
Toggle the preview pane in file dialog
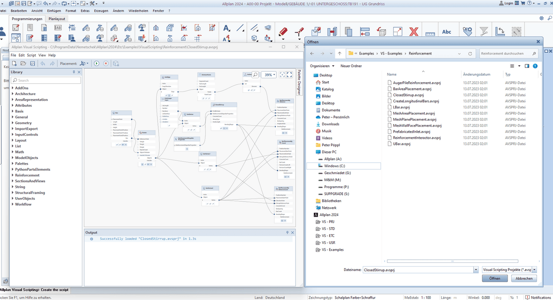coord(527,66)
